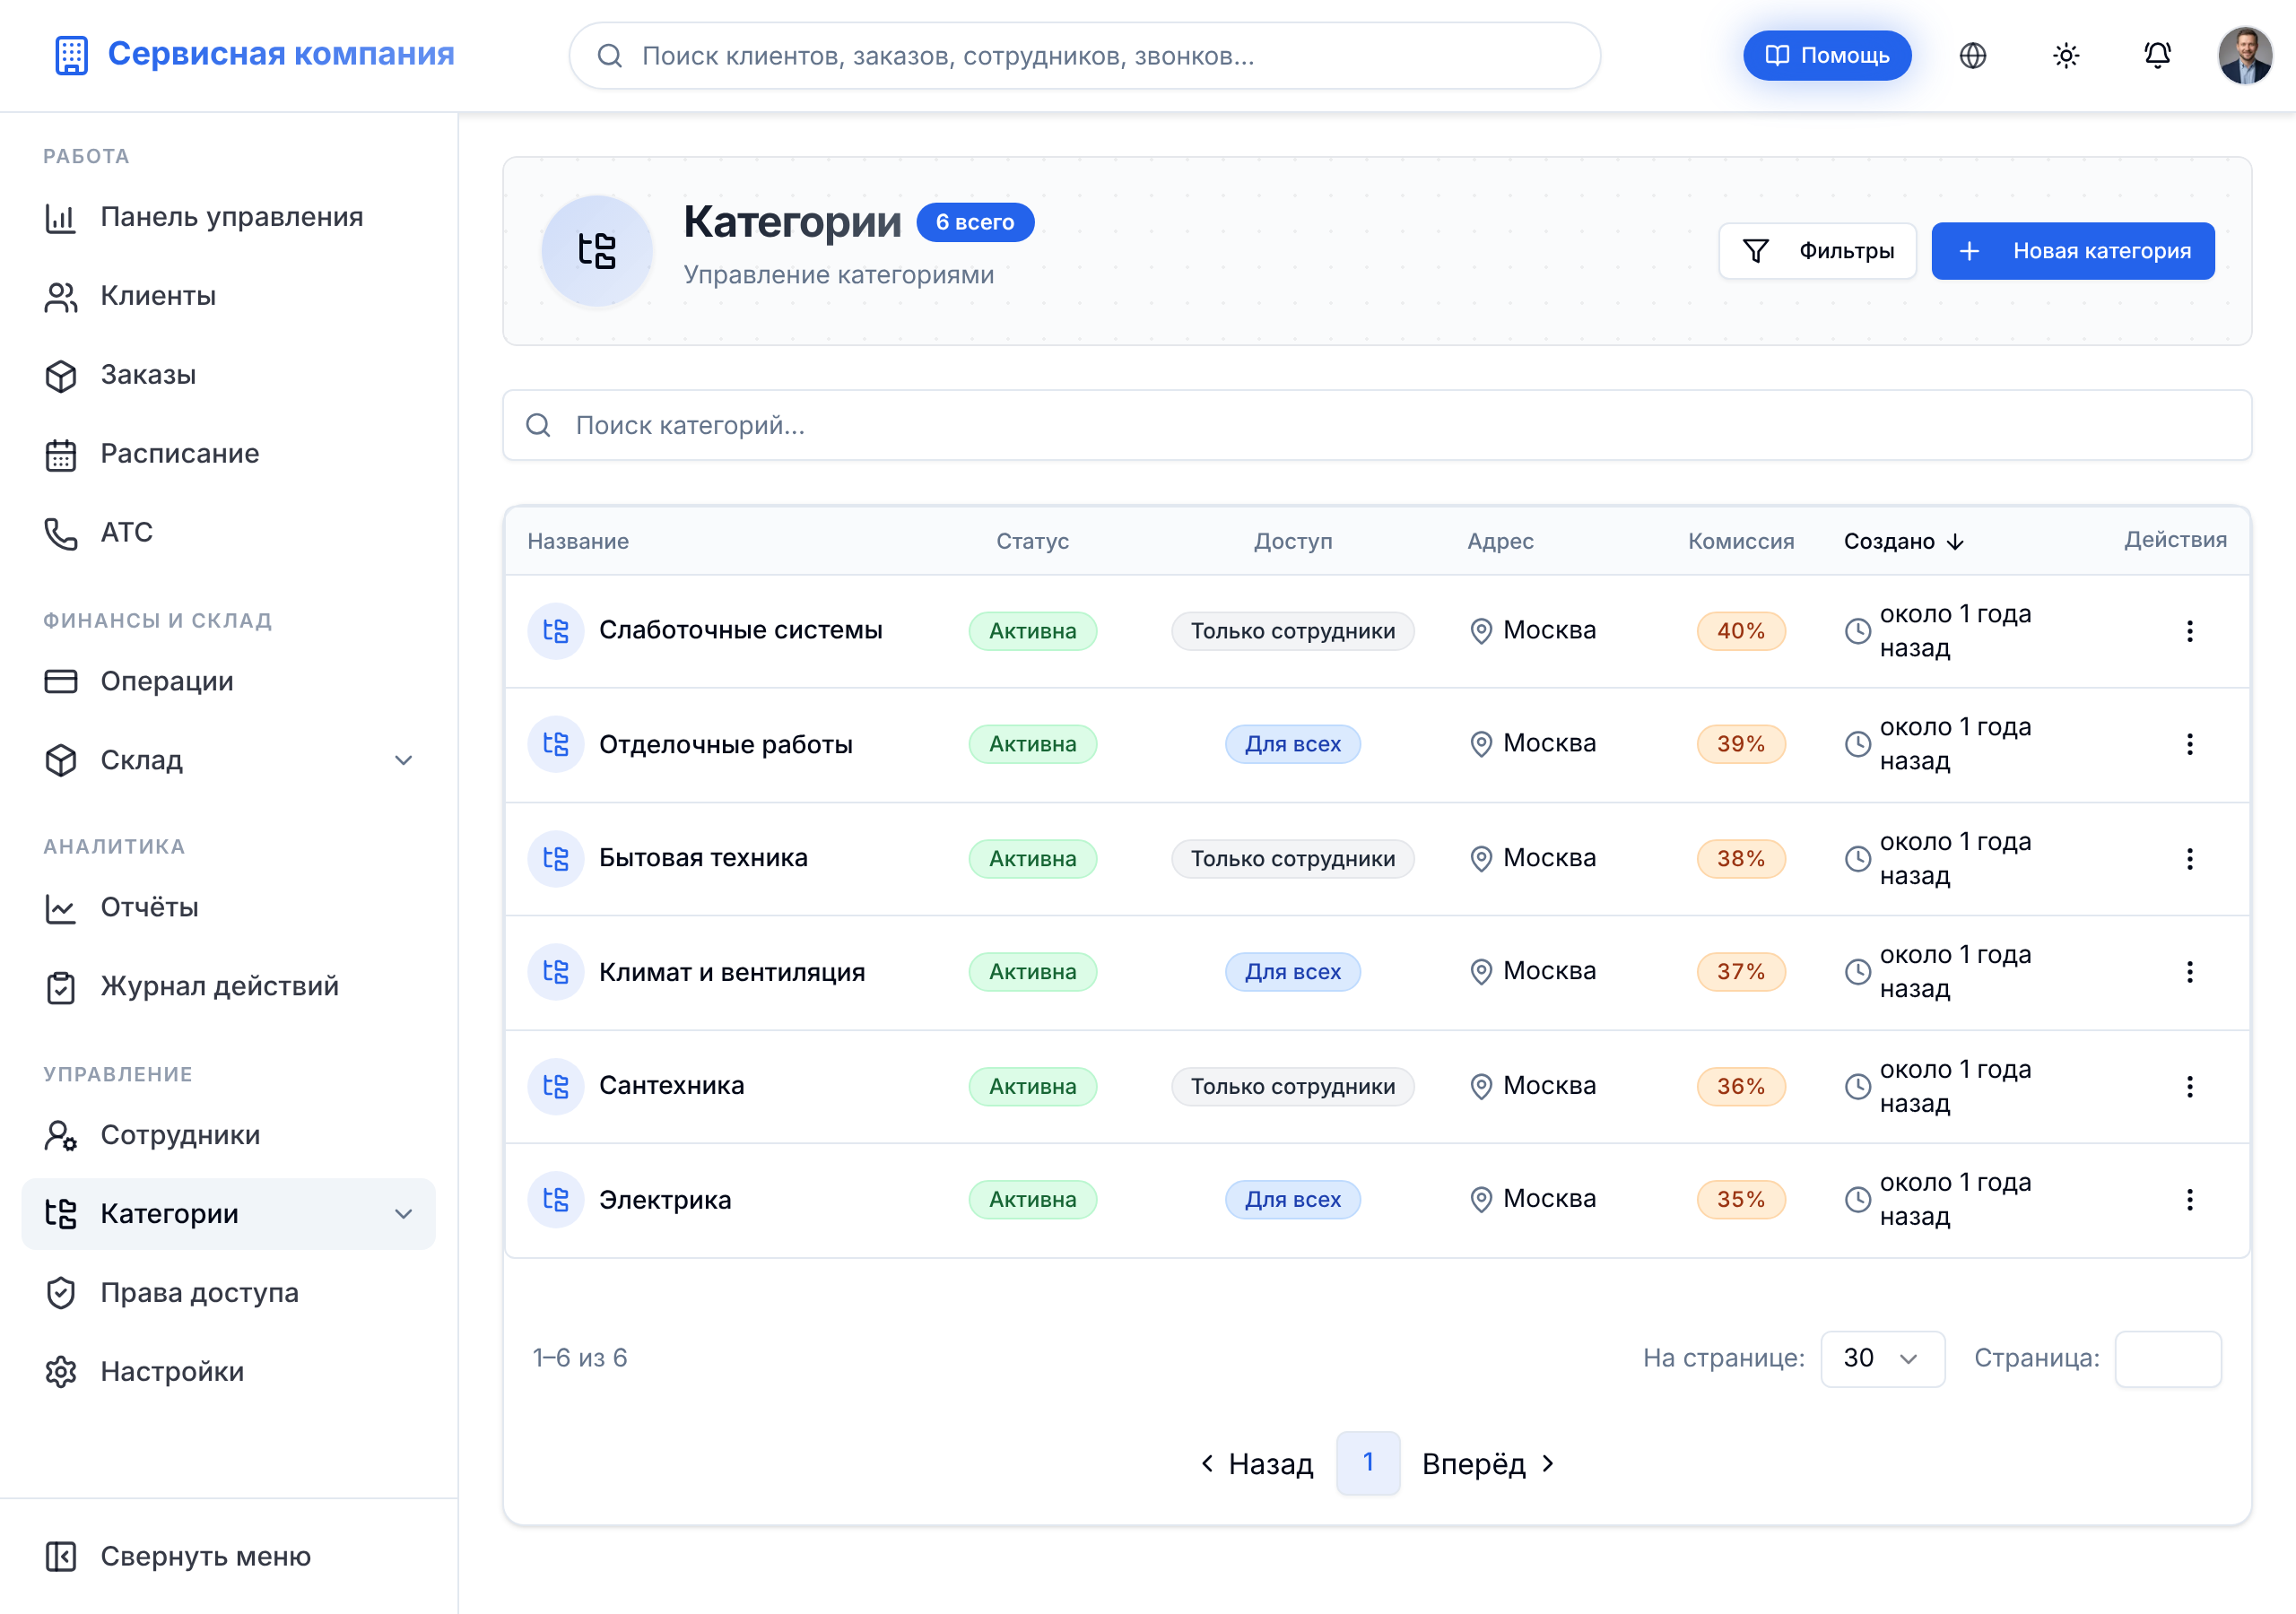Screen dimensions: 2296x1614
Task: Navigate to Заказы
Action: pyautogui.click(x=228, y=375)
